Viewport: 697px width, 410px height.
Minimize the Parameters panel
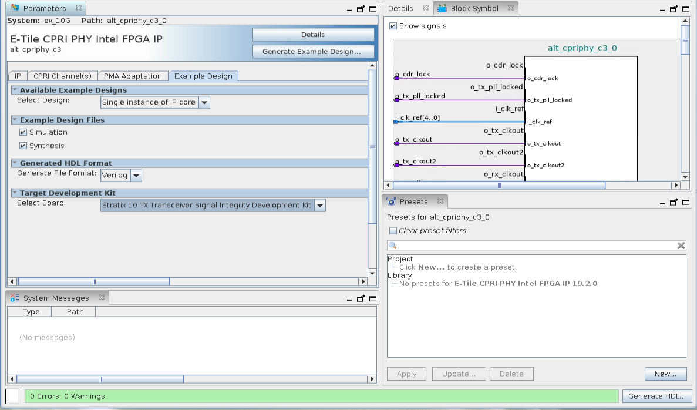[x=349, y=9]
